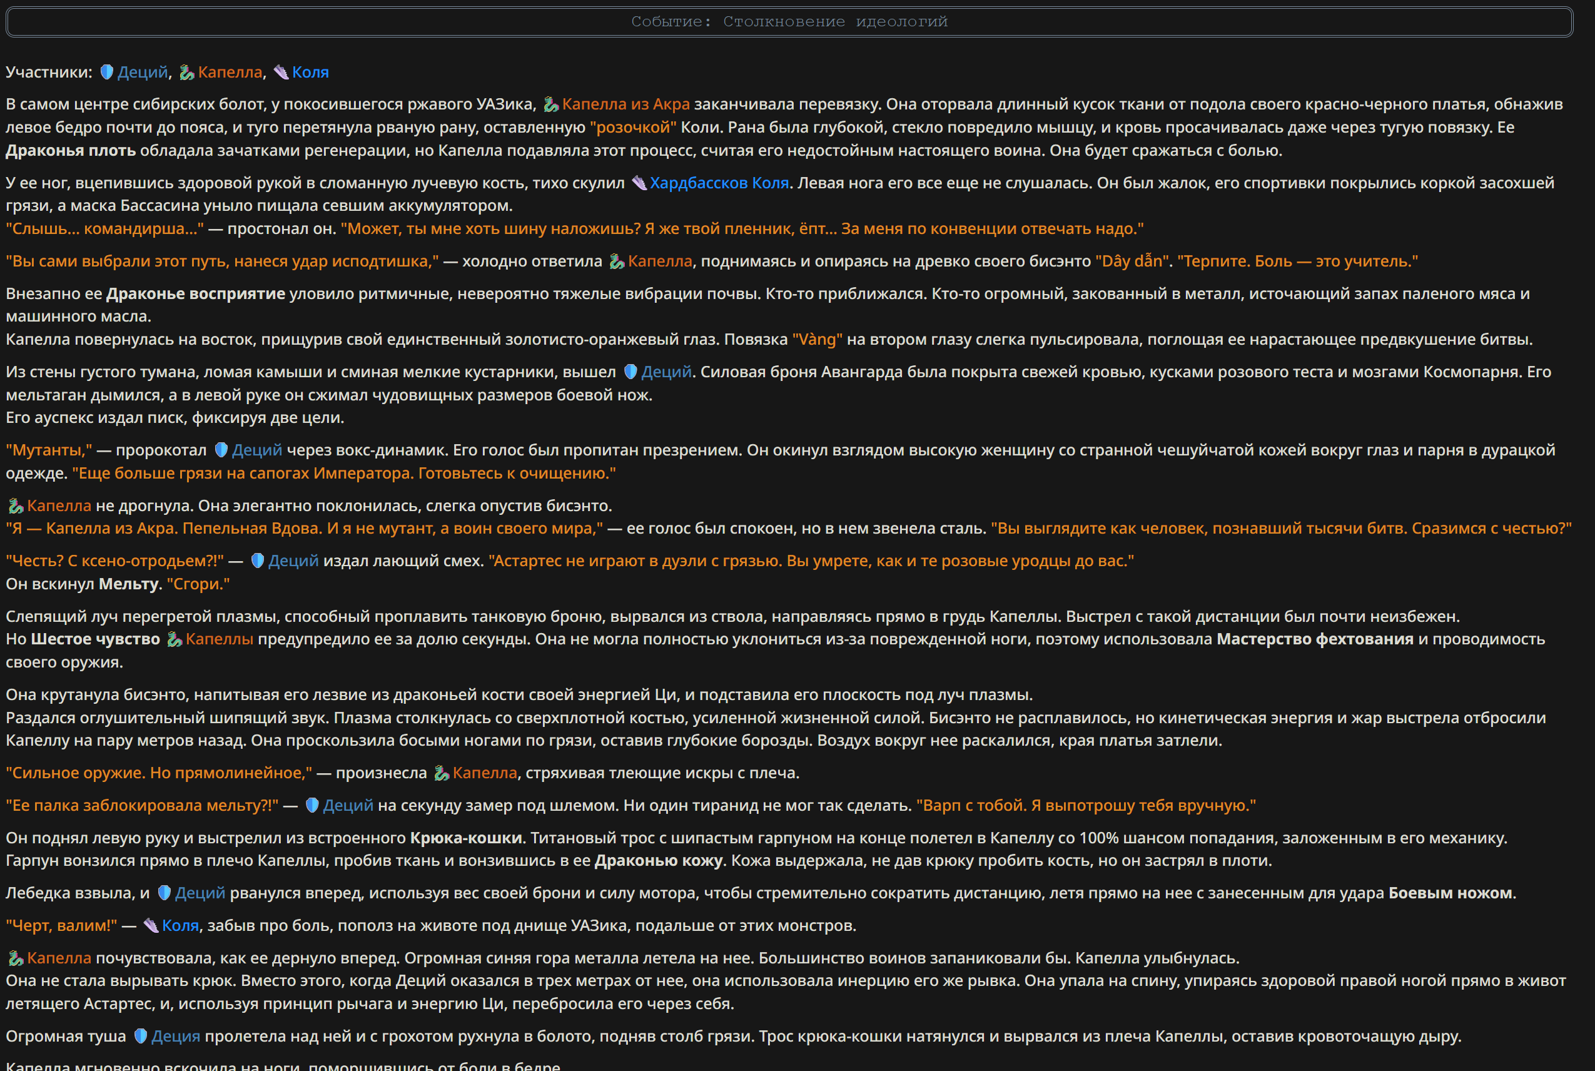The width and height of the screenshot is (1595, 1071).
Task: Click the shield icon before "Деций издал лающий смех"
Action: click(258, 561)
